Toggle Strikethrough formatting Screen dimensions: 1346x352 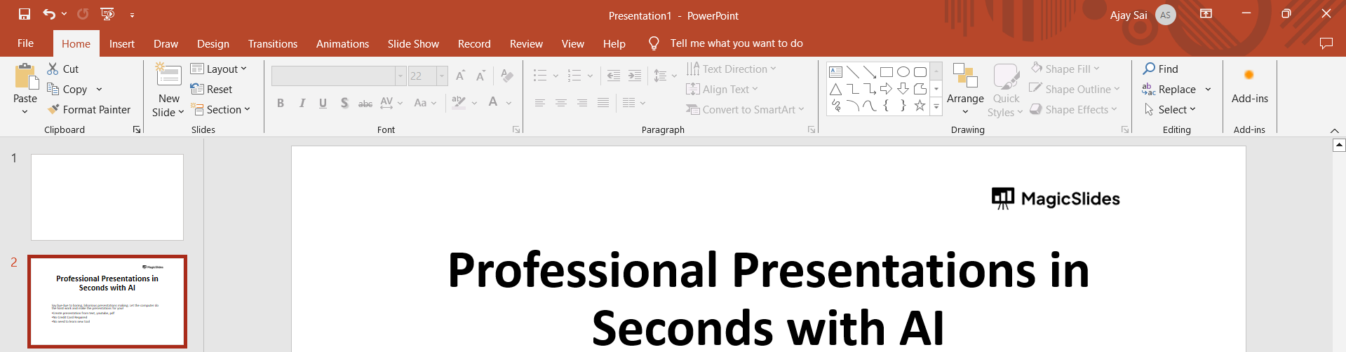pos(365,103)
